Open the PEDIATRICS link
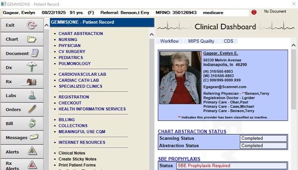The width and height of the screenshot is (298, 170). (x=71, y=58)
